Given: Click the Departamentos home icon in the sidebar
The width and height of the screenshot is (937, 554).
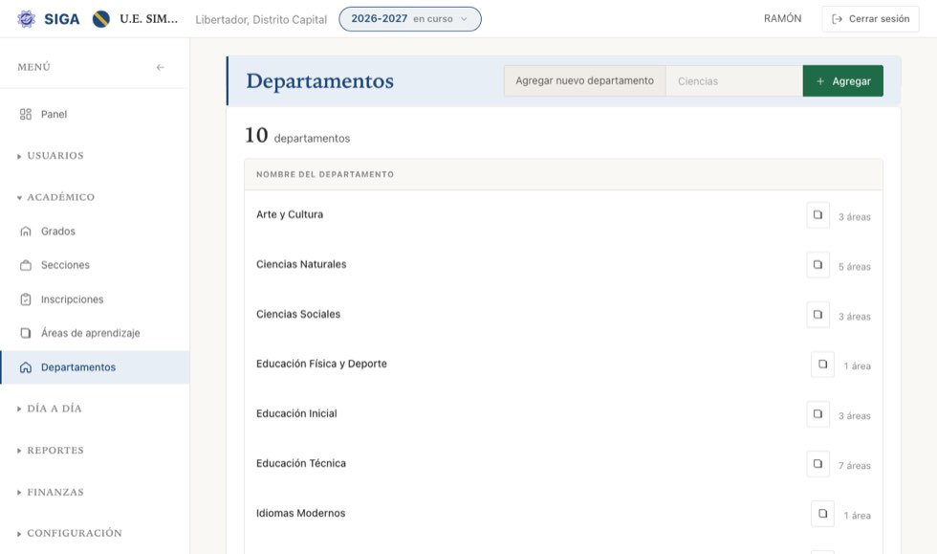Looking at the screenshot, I should click(26, 367).
